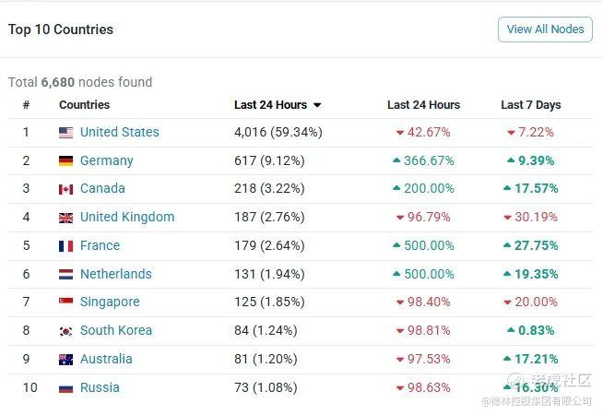Click the Singapore flag icon
This screenshot has width=603, height=415.
click(65, 302)
